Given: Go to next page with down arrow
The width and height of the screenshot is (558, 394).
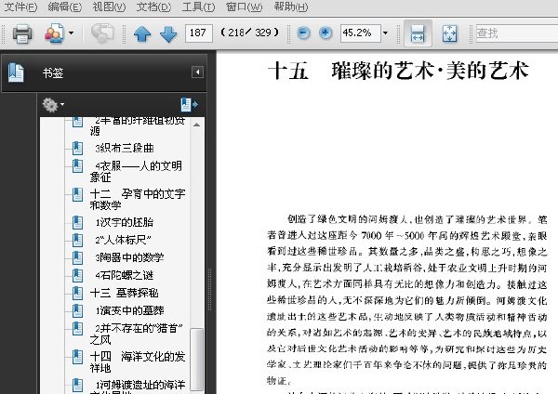Looking at the screenshot, I should coord(168,33).
